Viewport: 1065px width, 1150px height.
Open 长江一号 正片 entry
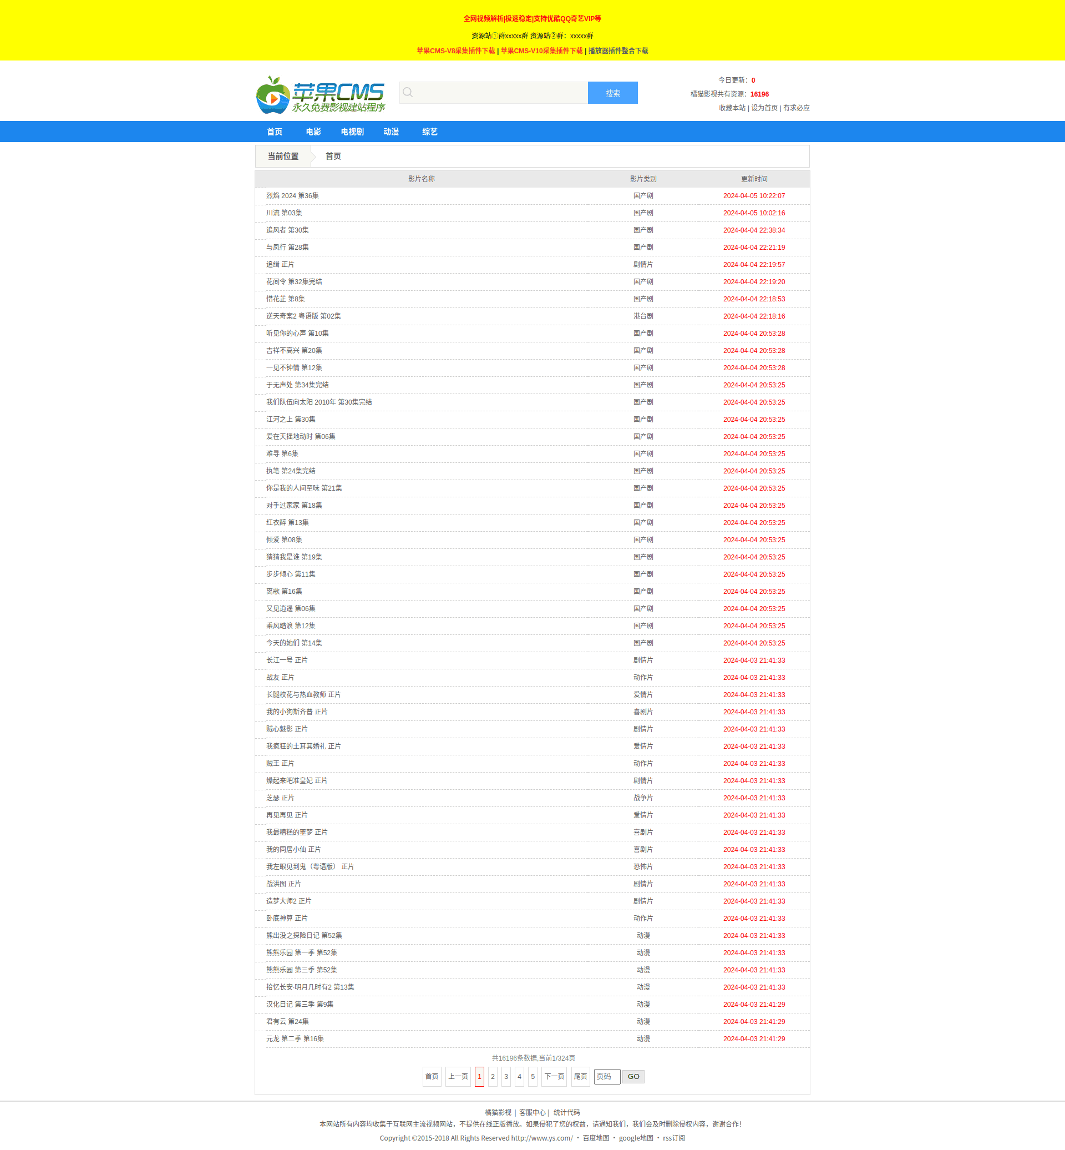click(286, 660)
